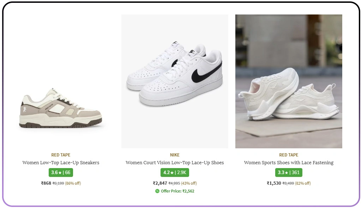View the 2.9K ratings count for Nike shoes
The image size is (362, 208).
tap(181, 172)
